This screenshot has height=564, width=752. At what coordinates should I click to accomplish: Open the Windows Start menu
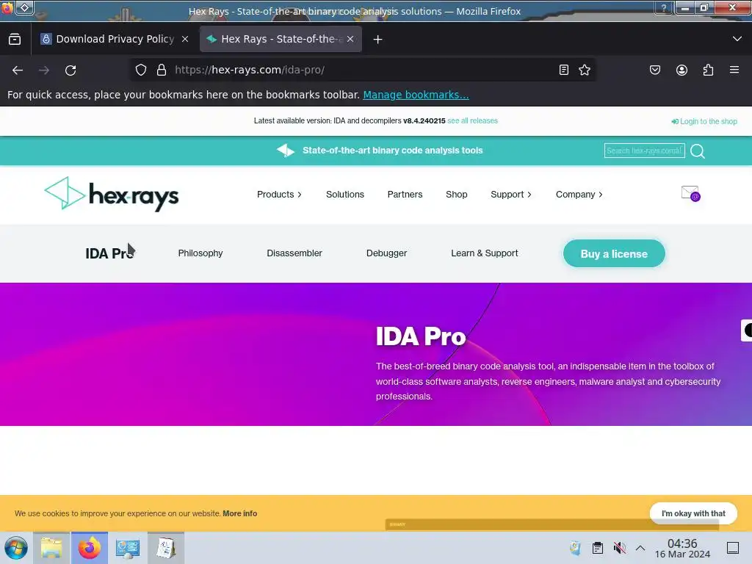(16, 548)
